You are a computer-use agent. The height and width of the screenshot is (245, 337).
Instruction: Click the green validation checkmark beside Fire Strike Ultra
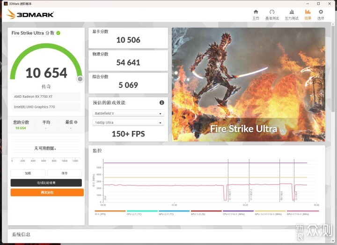coord(58,33)
